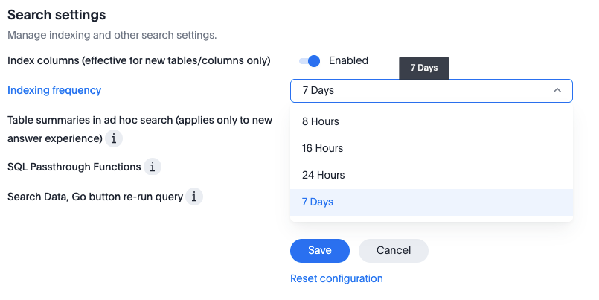The image size is (599, 300).
Task: Click info icon beside Table summaries setting
Action: pyautogui.click(x=114, y=138)
